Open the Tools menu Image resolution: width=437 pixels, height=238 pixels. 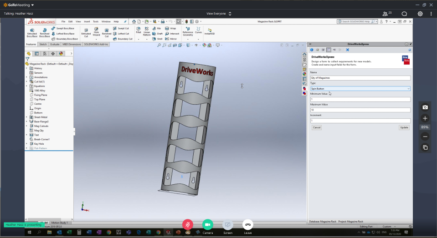pyautogui.click(x=96, y=21)
